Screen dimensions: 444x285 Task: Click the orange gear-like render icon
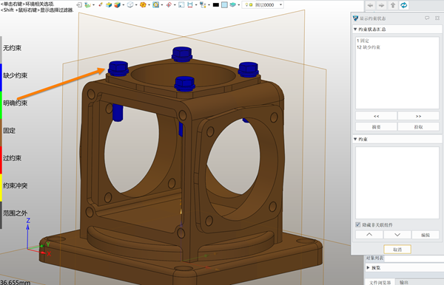click(143, 5)
